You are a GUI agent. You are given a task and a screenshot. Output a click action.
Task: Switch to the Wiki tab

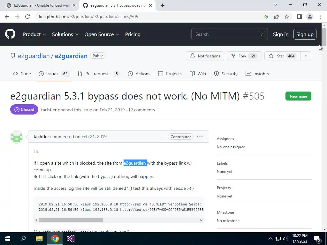(x=198, y=74)
